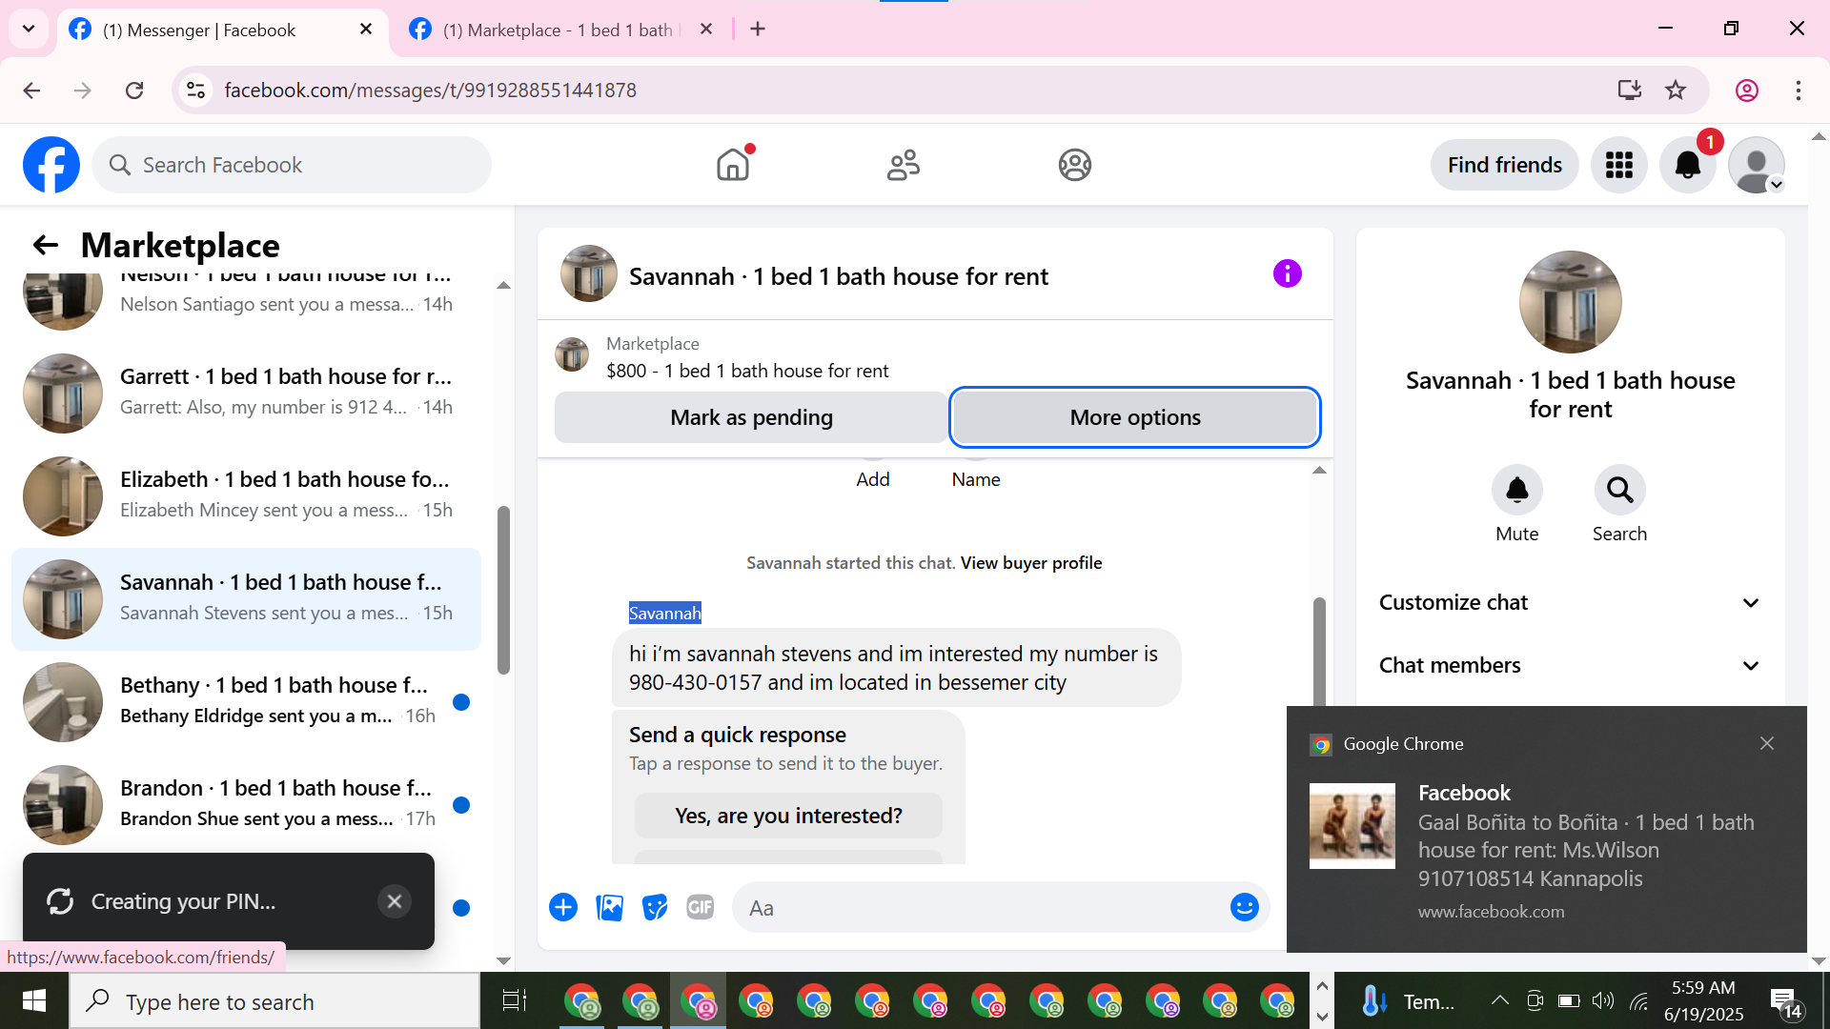The width and height of the screenshot is (1830, 1029).
Task: Expand Chat members section
Action: 1571,665
